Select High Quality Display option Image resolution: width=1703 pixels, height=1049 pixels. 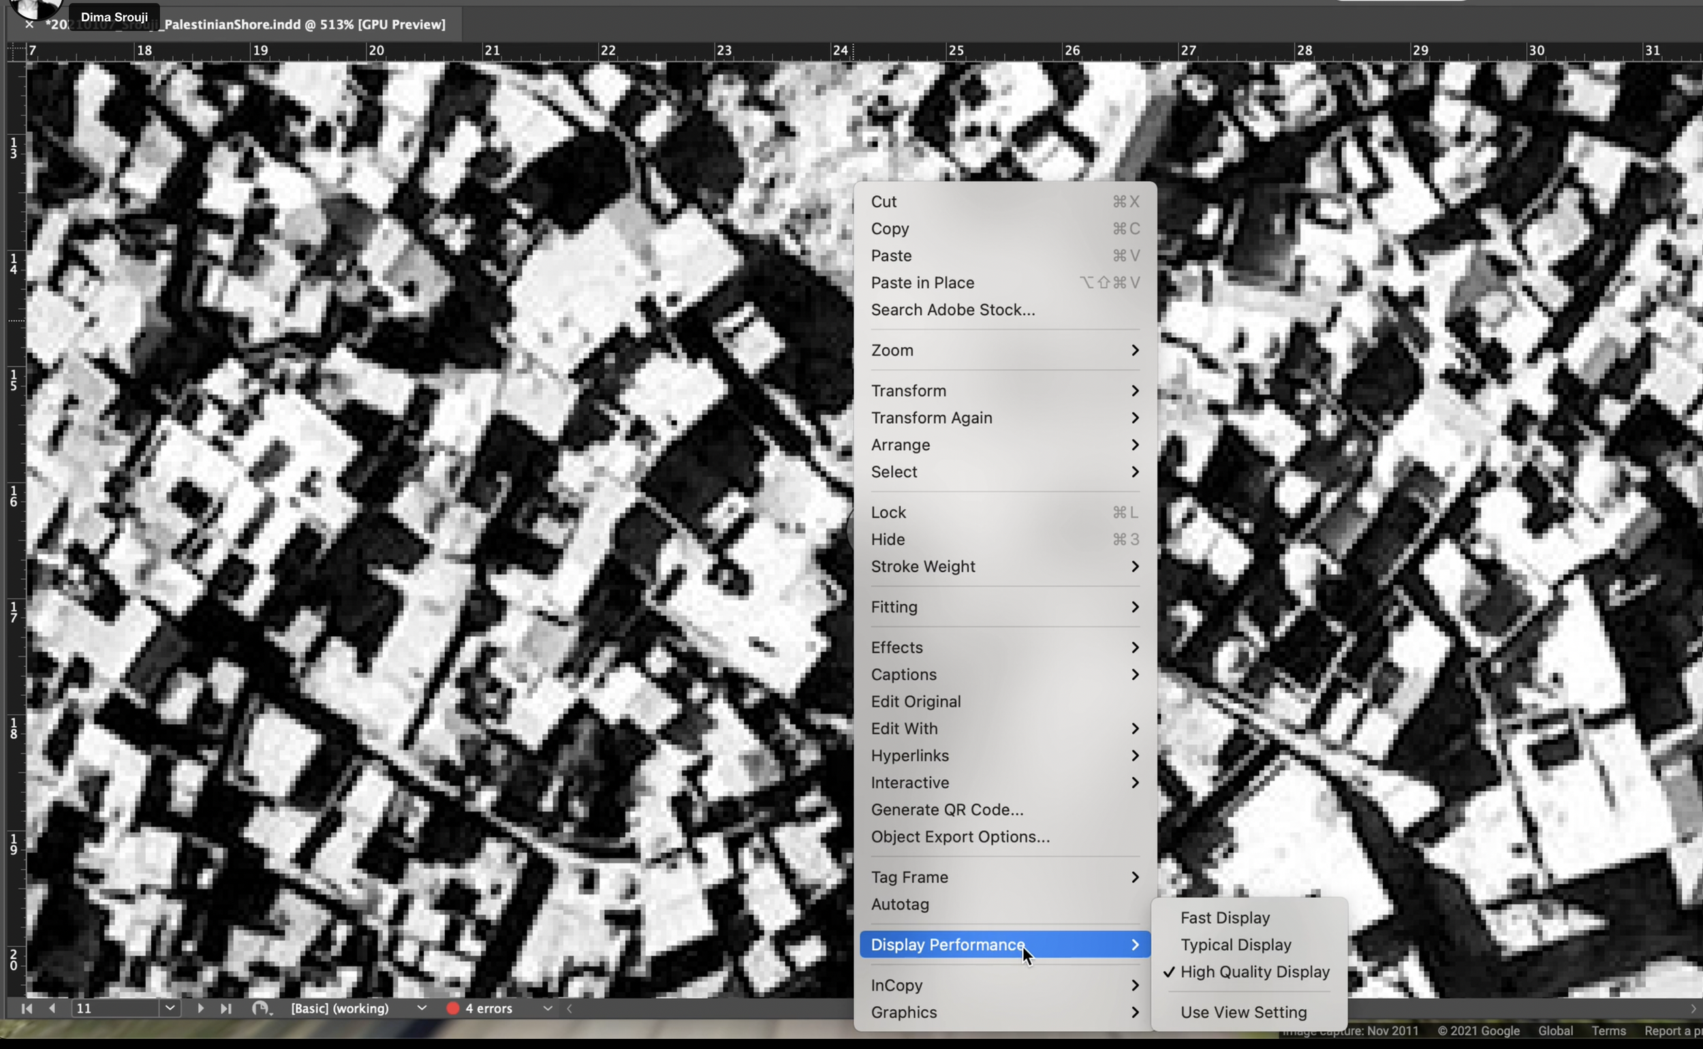point(1254,972)
